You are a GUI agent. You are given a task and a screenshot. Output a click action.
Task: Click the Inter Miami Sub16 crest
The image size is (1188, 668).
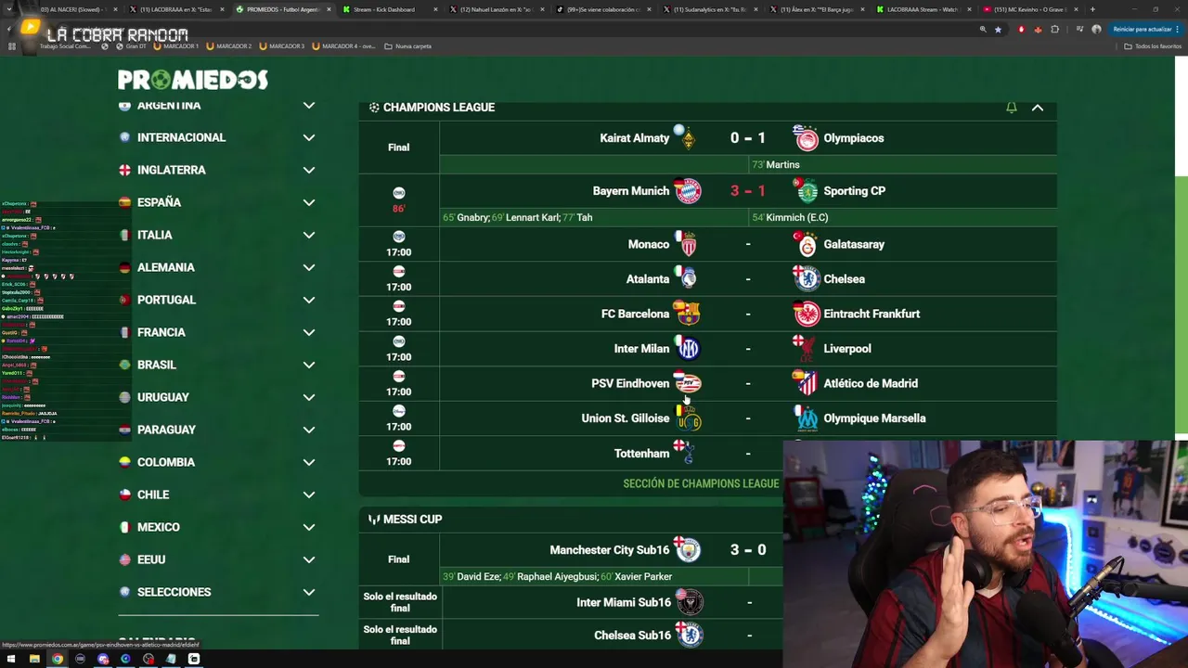(688, 602)
